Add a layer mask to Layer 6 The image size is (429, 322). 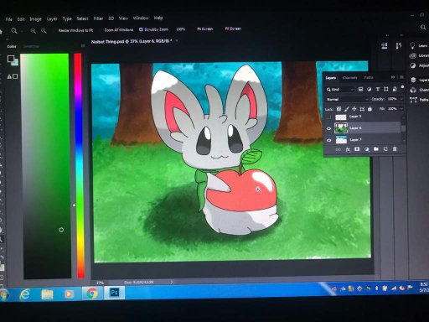click(357, 149)
